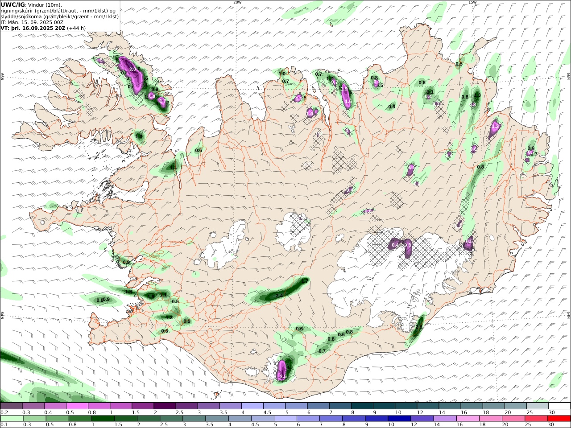Click the '0.1' label on rain scale
The image size is (571, 428).
coord(4,425)
